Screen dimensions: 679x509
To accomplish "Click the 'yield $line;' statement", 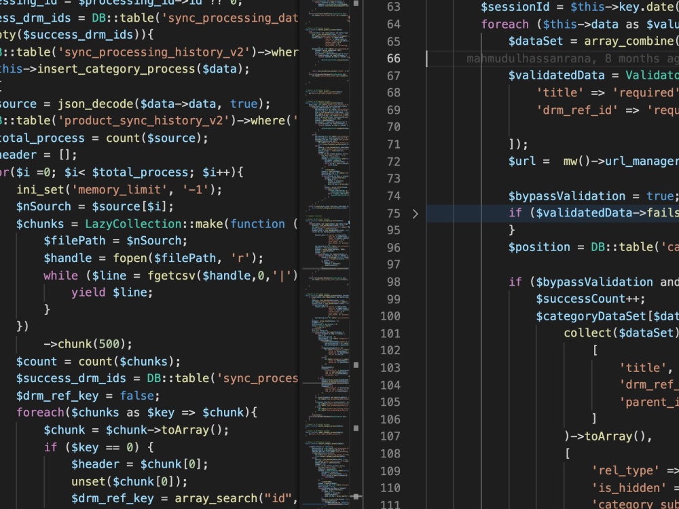I will pos(112,293).
